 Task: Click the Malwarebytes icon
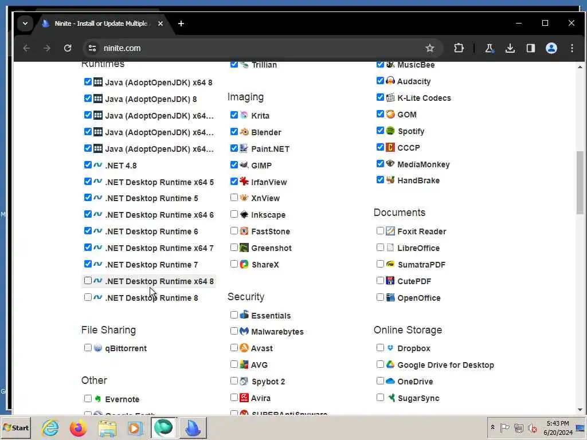coord(244,331)
